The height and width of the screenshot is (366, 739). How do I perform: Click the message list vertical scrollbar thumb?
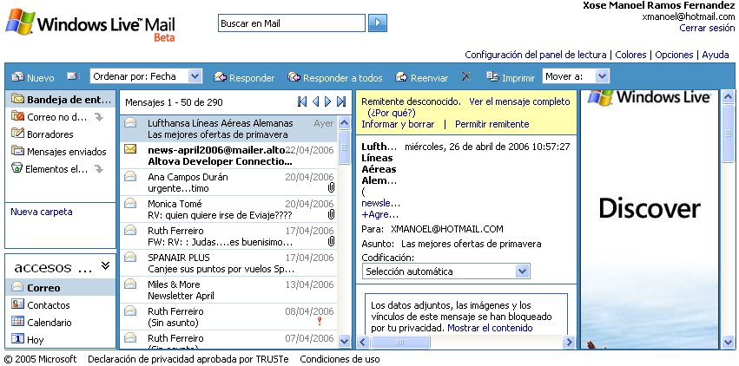click(345, 147)
